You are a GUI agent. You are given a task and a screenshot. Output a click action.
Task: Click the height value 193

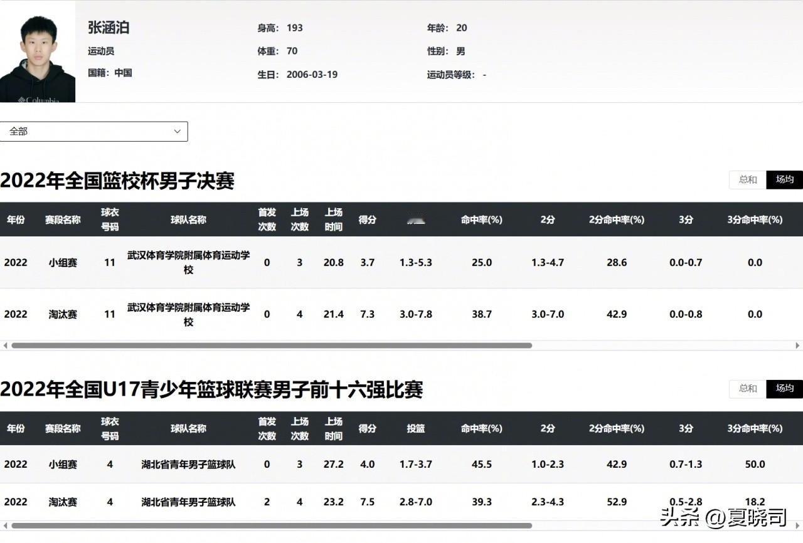[295, 28]
